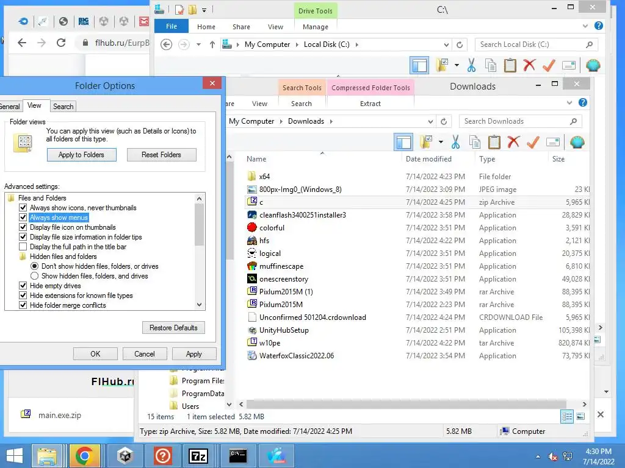Click Back arrow in C:\ window
625x468 pixels.
click(166, 44)
